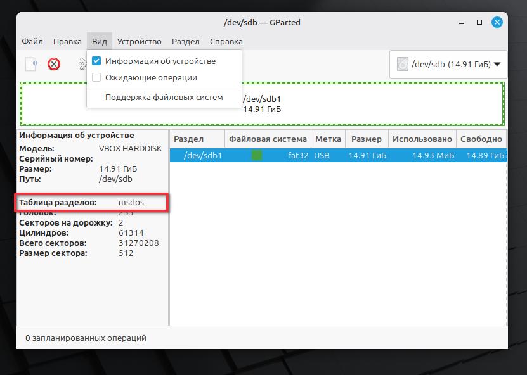The height and width of the screenshot is (375, 527).
Task: Click the fat32 cell in table
Action: [x=298, y=155]
